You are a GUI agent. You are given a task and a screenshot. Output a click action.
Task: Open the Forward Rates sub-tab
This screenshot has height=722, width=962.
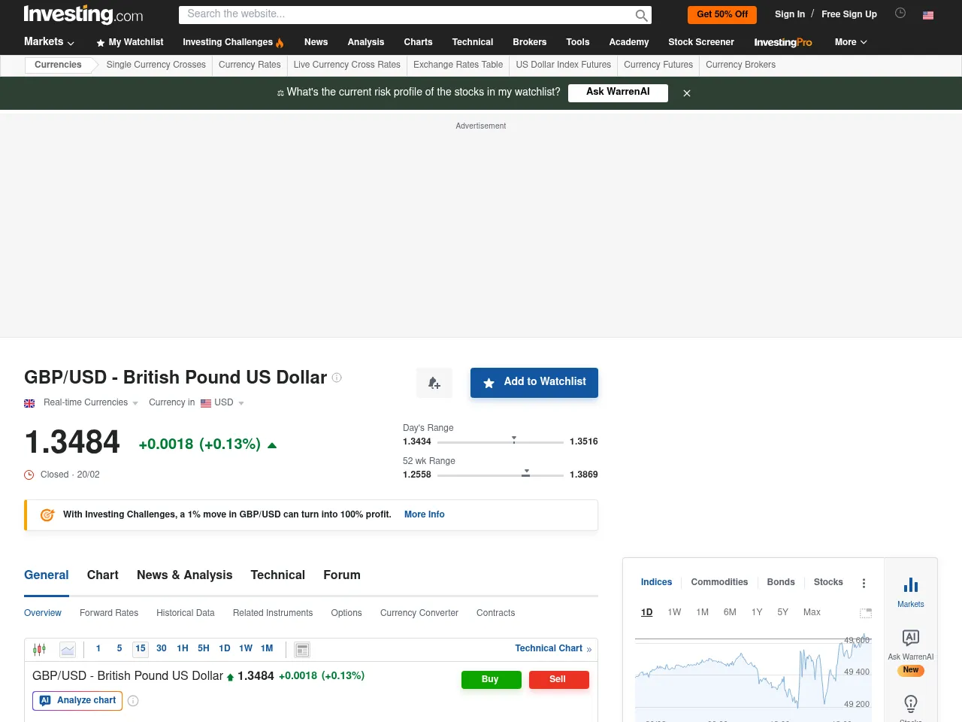pos(109,613)
